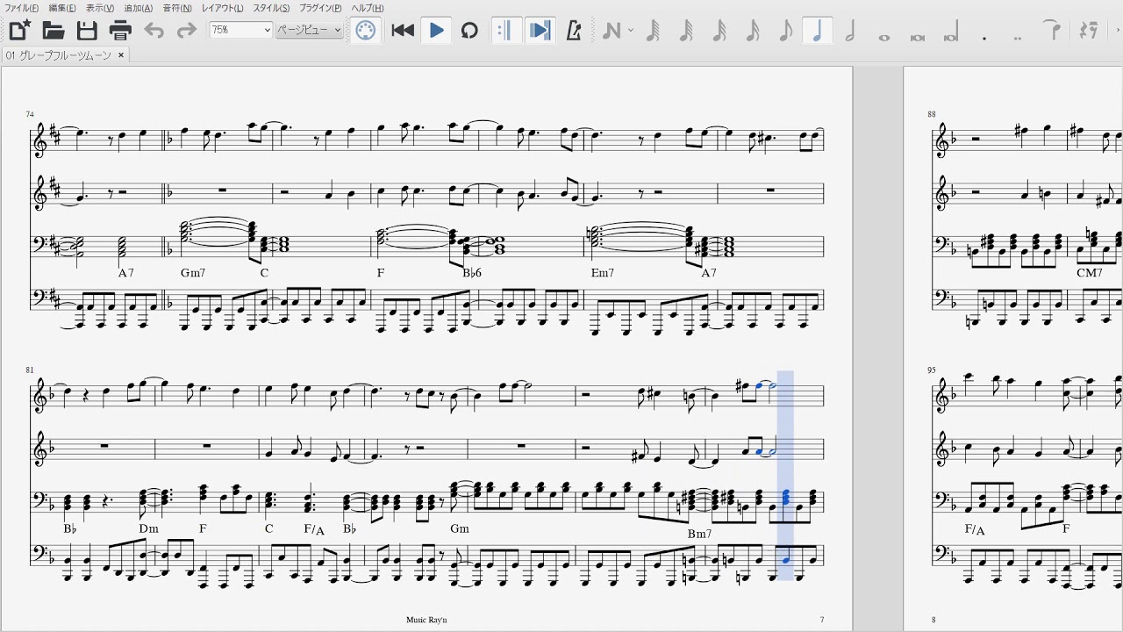
Task: Select the 32nd note duration
Action: click(x=719, y=31)
